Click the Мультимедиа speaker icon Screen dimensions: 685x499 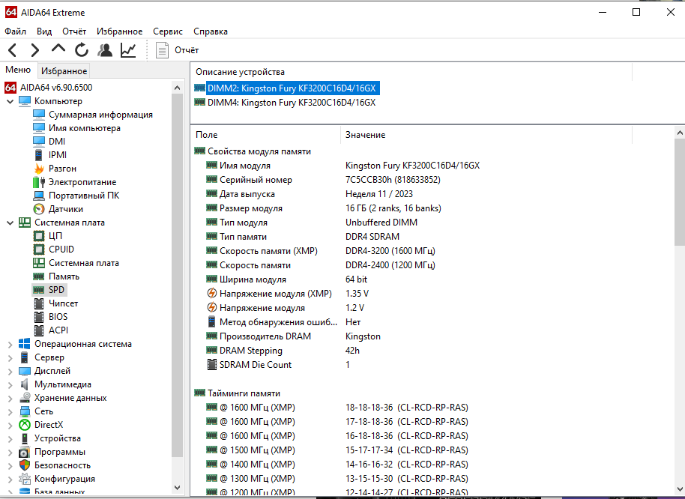25,384
